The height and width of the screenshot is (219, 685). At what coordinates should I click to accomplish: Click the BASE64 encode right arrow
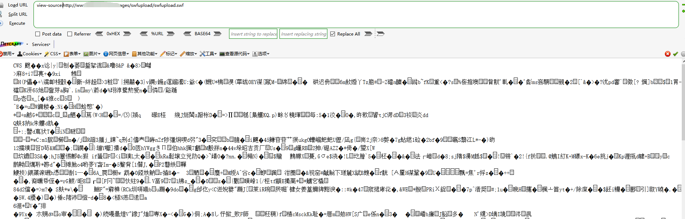tap(217, 34)
